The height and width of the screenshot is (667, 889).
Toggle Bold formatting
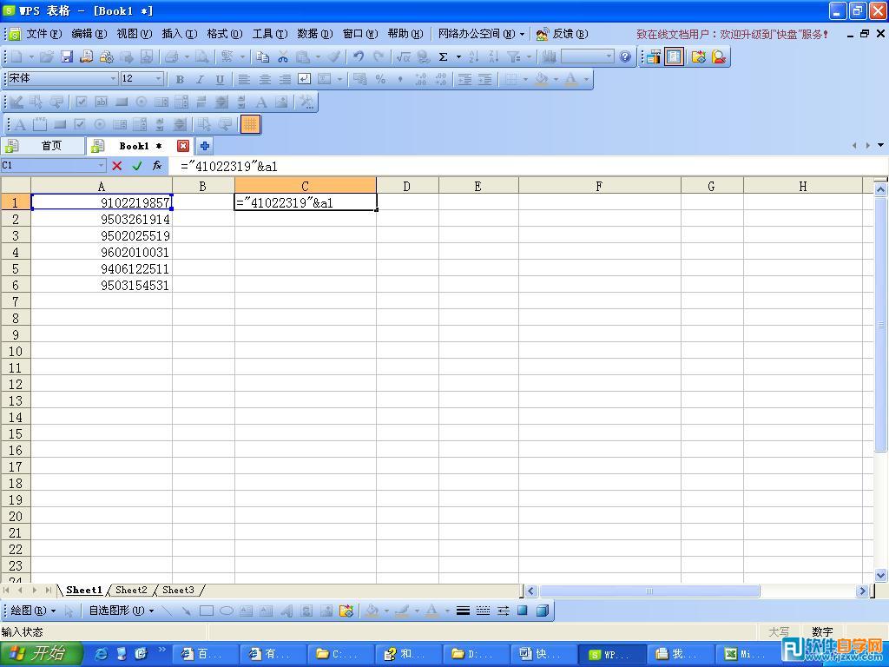click(180, 79)
